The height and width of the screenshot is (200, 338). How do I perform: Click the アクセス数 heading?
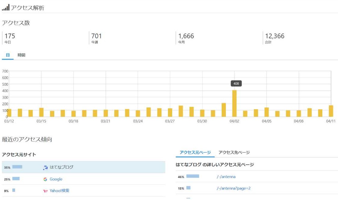(16, 23)
